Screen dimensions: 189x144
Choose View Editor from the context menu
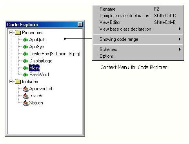138,22
